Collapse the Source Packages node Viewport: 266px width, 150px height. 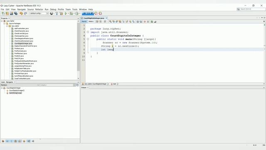tap(5, 23)
